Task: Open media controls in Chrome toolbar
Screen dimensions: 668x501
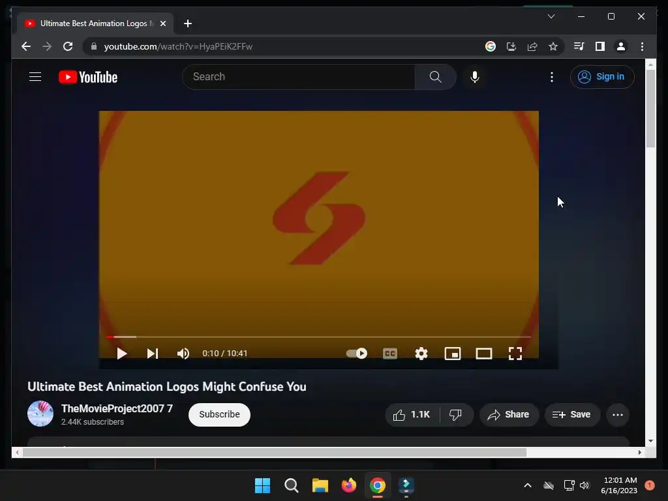Action: [579, 46]
